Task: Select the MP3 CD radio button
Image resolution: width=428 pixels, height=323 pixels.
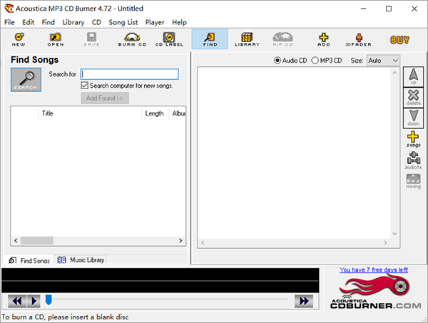Action: [315, 61]
